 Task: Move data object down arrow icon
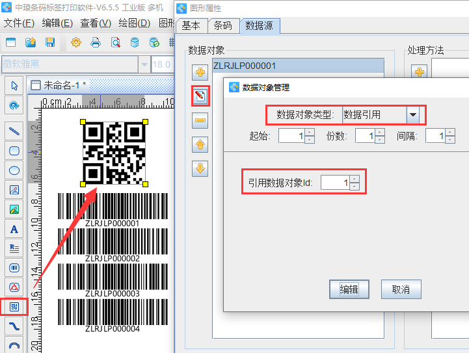point(200,168)
